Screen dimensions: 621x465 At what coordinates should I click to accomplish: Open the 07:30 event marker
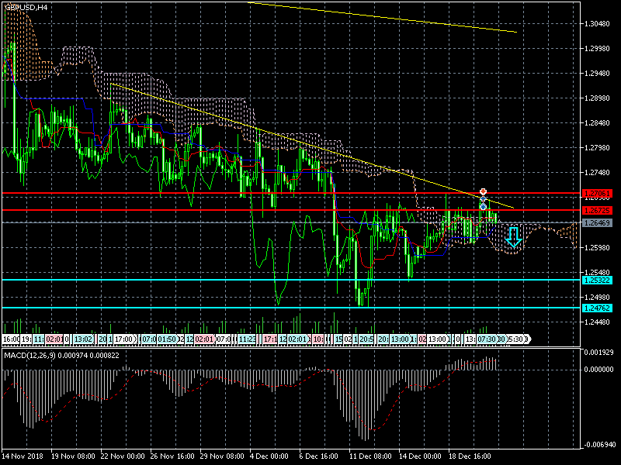point(487,339)
